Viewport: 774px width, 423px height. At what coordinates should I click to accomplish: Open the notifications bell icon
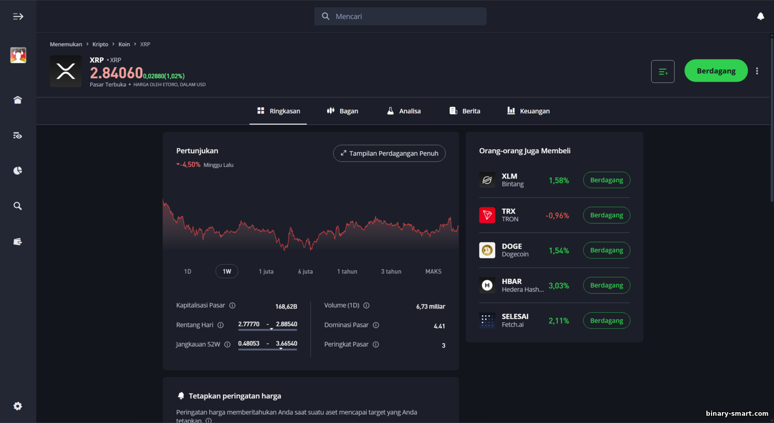pyautogui.click(x=760, y=17)
